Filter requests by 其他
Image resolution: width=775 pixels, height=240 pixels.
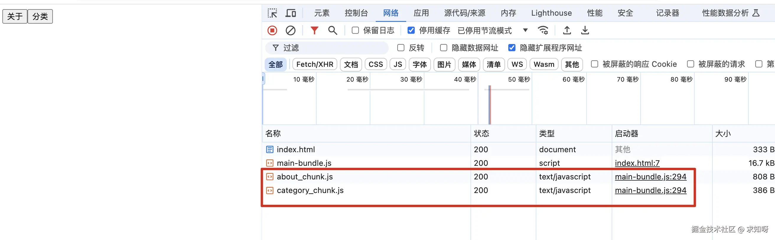(x=572, y=64)
